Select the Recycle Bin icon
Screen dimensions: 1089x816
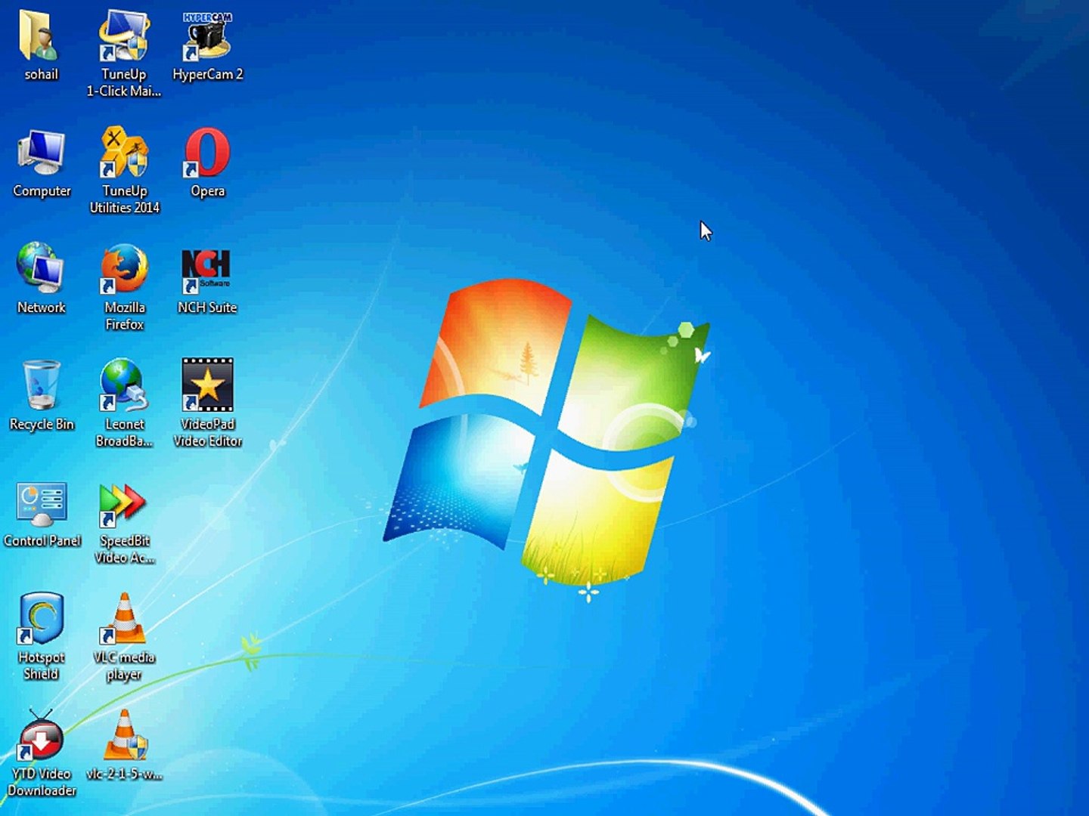[41, 385]
